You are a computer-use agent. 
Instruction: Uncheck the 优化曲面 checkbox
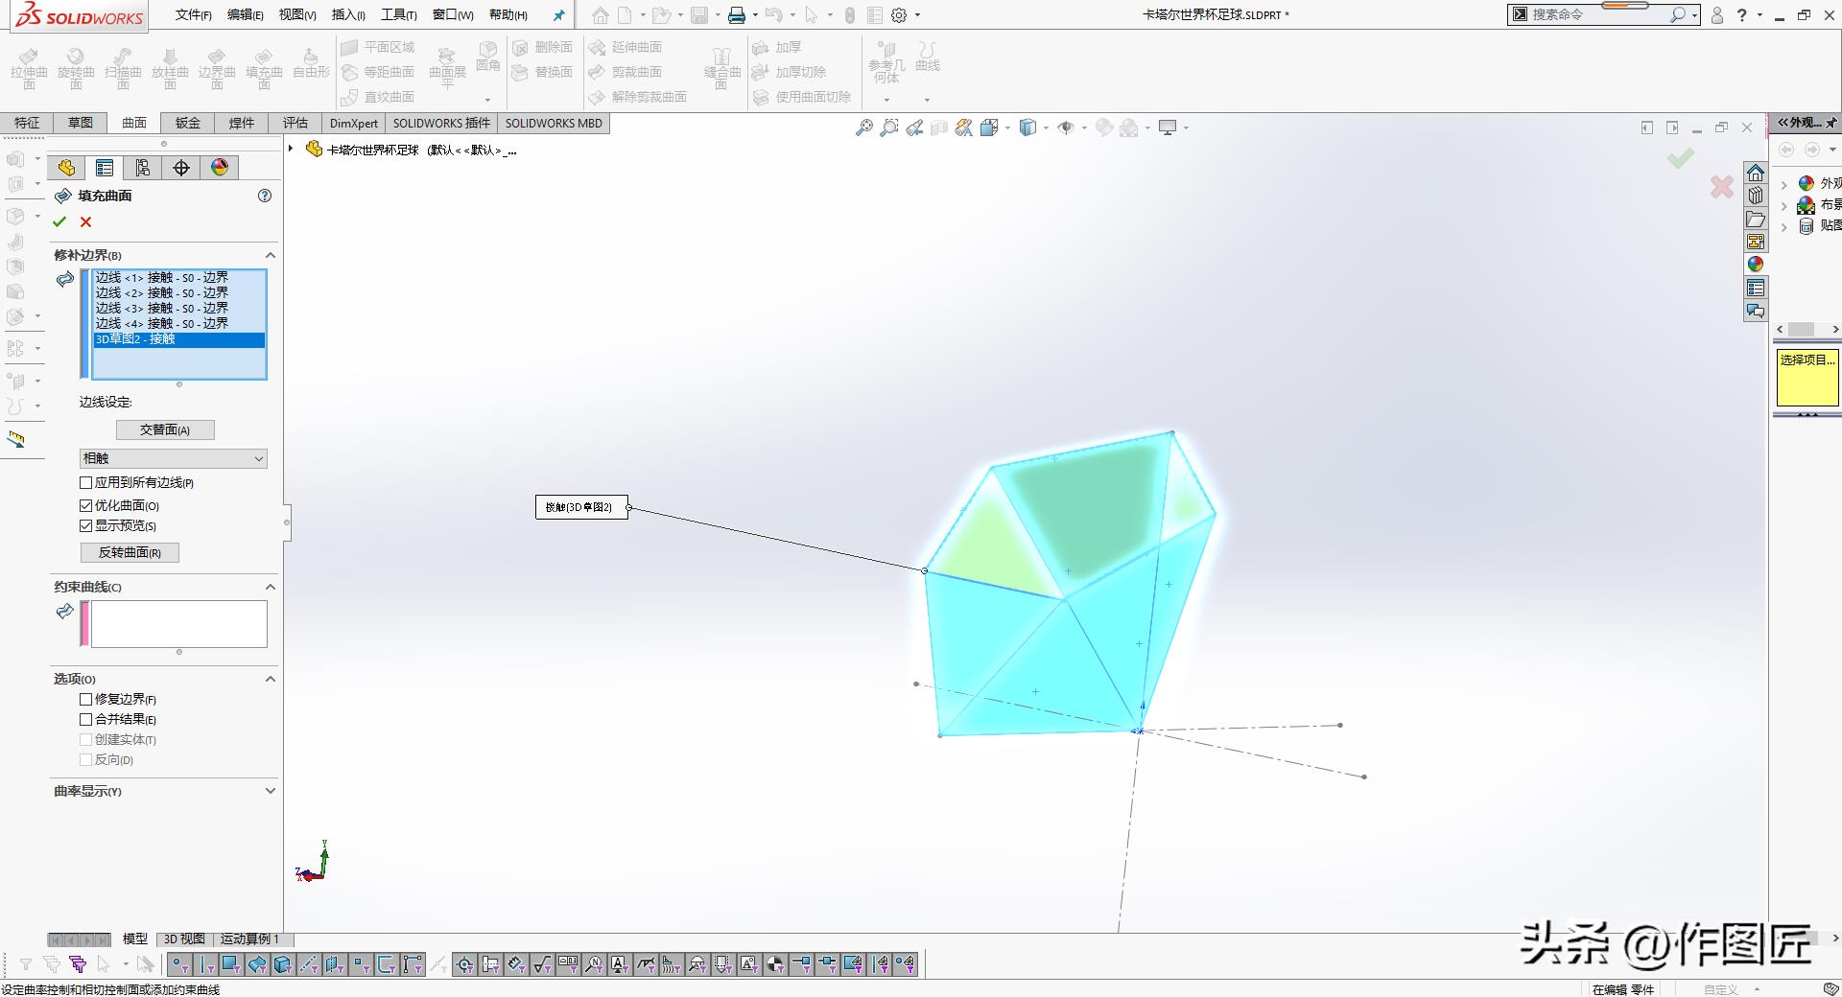(x=86, y=505)
